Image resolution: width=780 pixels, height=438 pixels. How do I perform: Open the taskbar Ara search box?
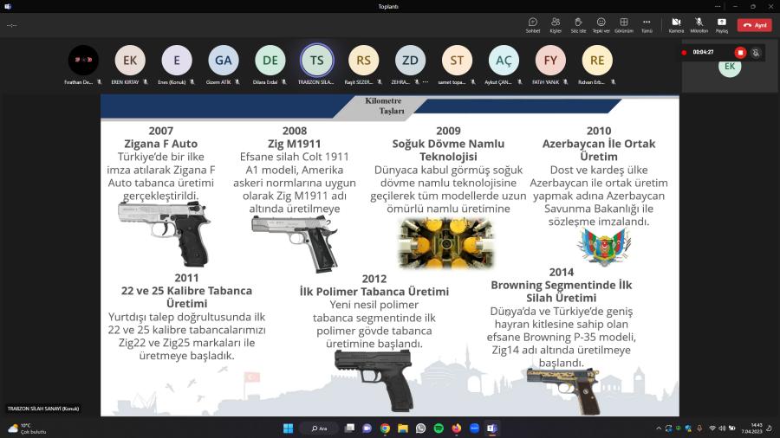coord(319,428)
